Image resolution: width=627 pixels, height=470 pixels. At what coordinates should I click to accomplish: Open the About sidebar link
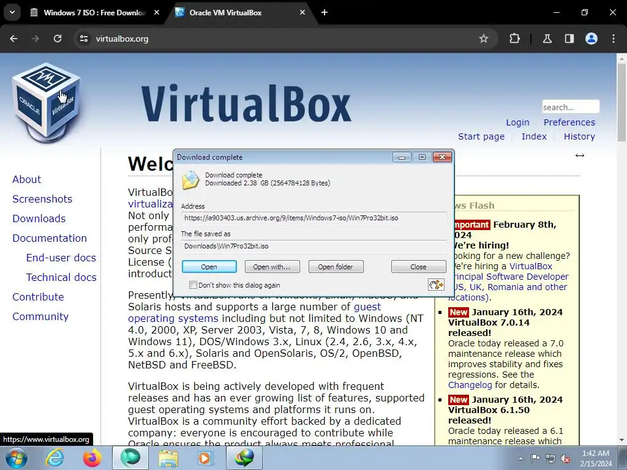click(26, 179)
